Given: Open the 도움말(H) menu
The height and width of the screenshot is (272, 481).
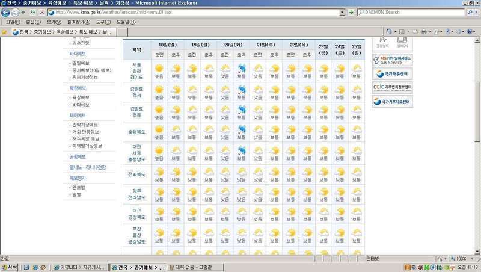Looking at the screenshot, I should pyautogui.click(x=126, y=22).
